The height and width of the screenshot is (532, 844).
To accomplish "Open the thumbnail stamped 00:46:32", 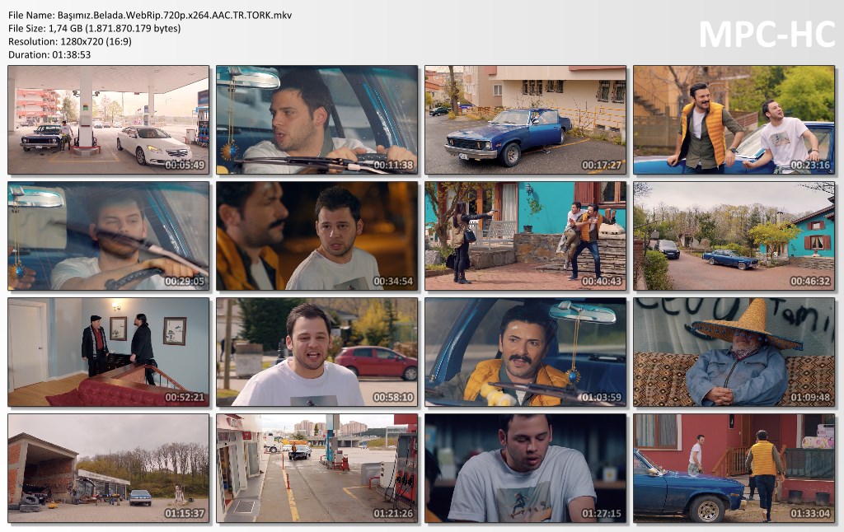I will pos(734,236).
